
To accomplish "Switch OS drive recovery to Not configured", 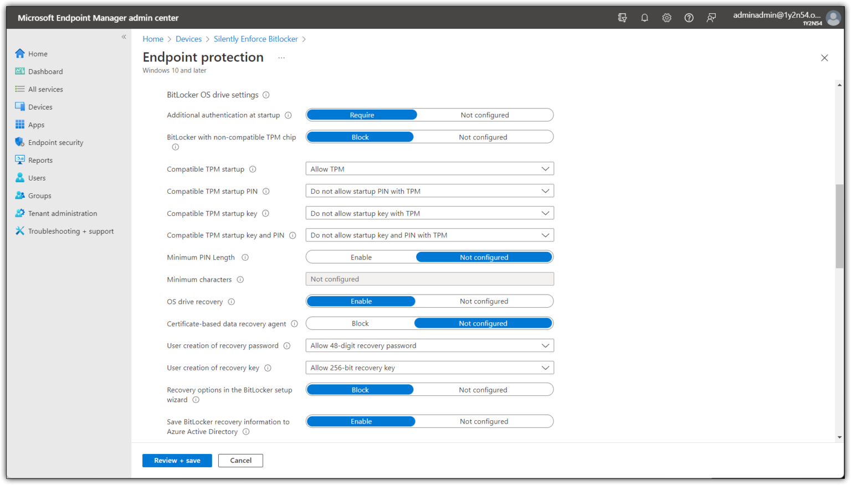I will point(483,301).
